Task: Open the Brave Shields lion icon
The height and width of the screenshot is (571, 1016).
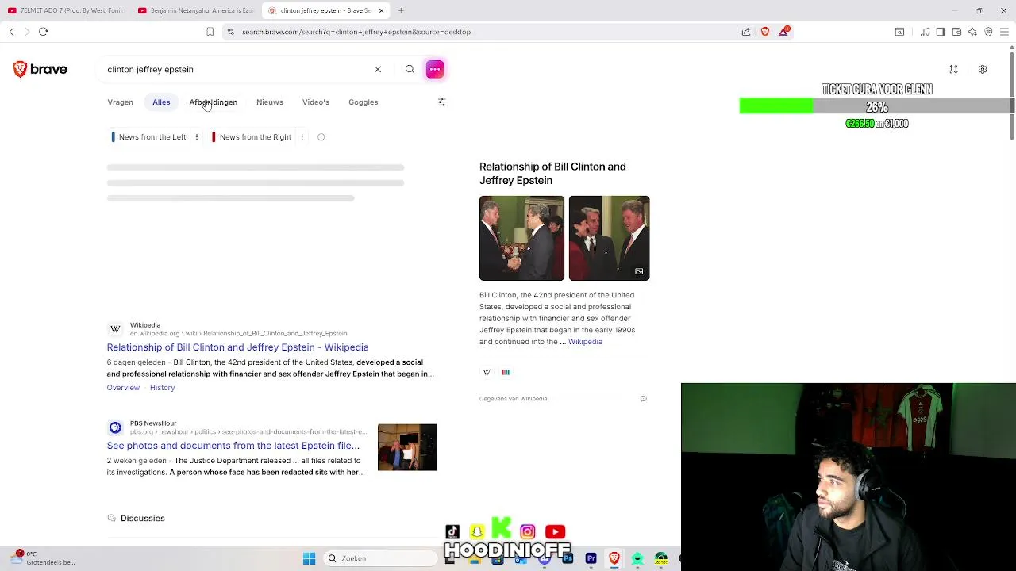Action: tap(765, 32)
